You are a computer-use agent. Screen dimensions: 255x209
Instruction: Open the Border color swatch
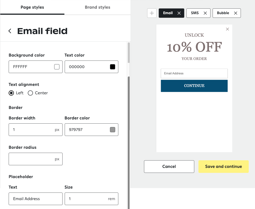point(113,130)
